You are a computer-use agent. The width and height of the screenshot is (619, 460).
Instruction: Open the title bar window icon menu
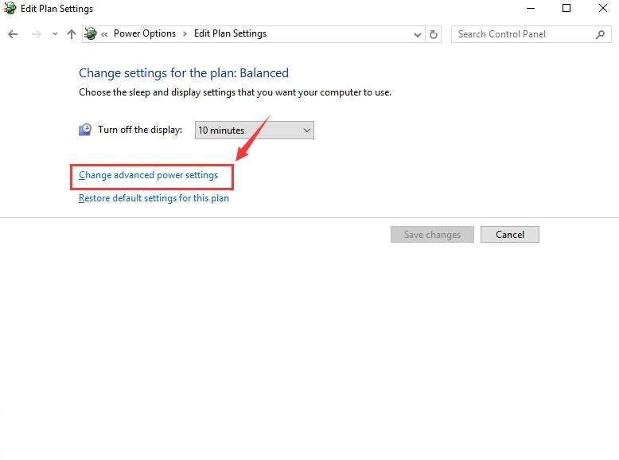10,9
